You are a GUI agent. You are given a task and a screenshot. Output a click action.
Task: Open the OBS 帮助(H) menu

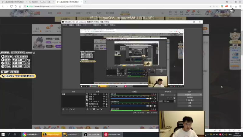[113, 25]
